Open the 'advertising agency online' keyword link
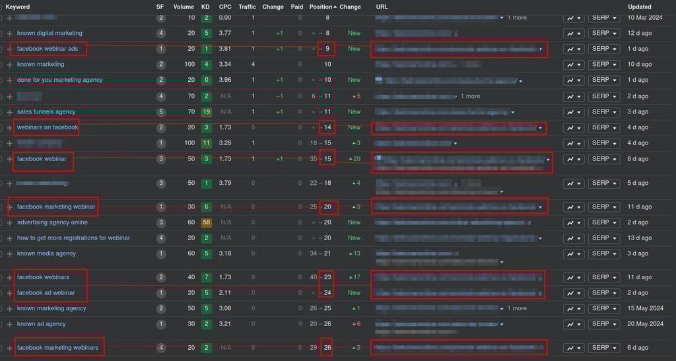676x361 pixels. pos(52,222)
